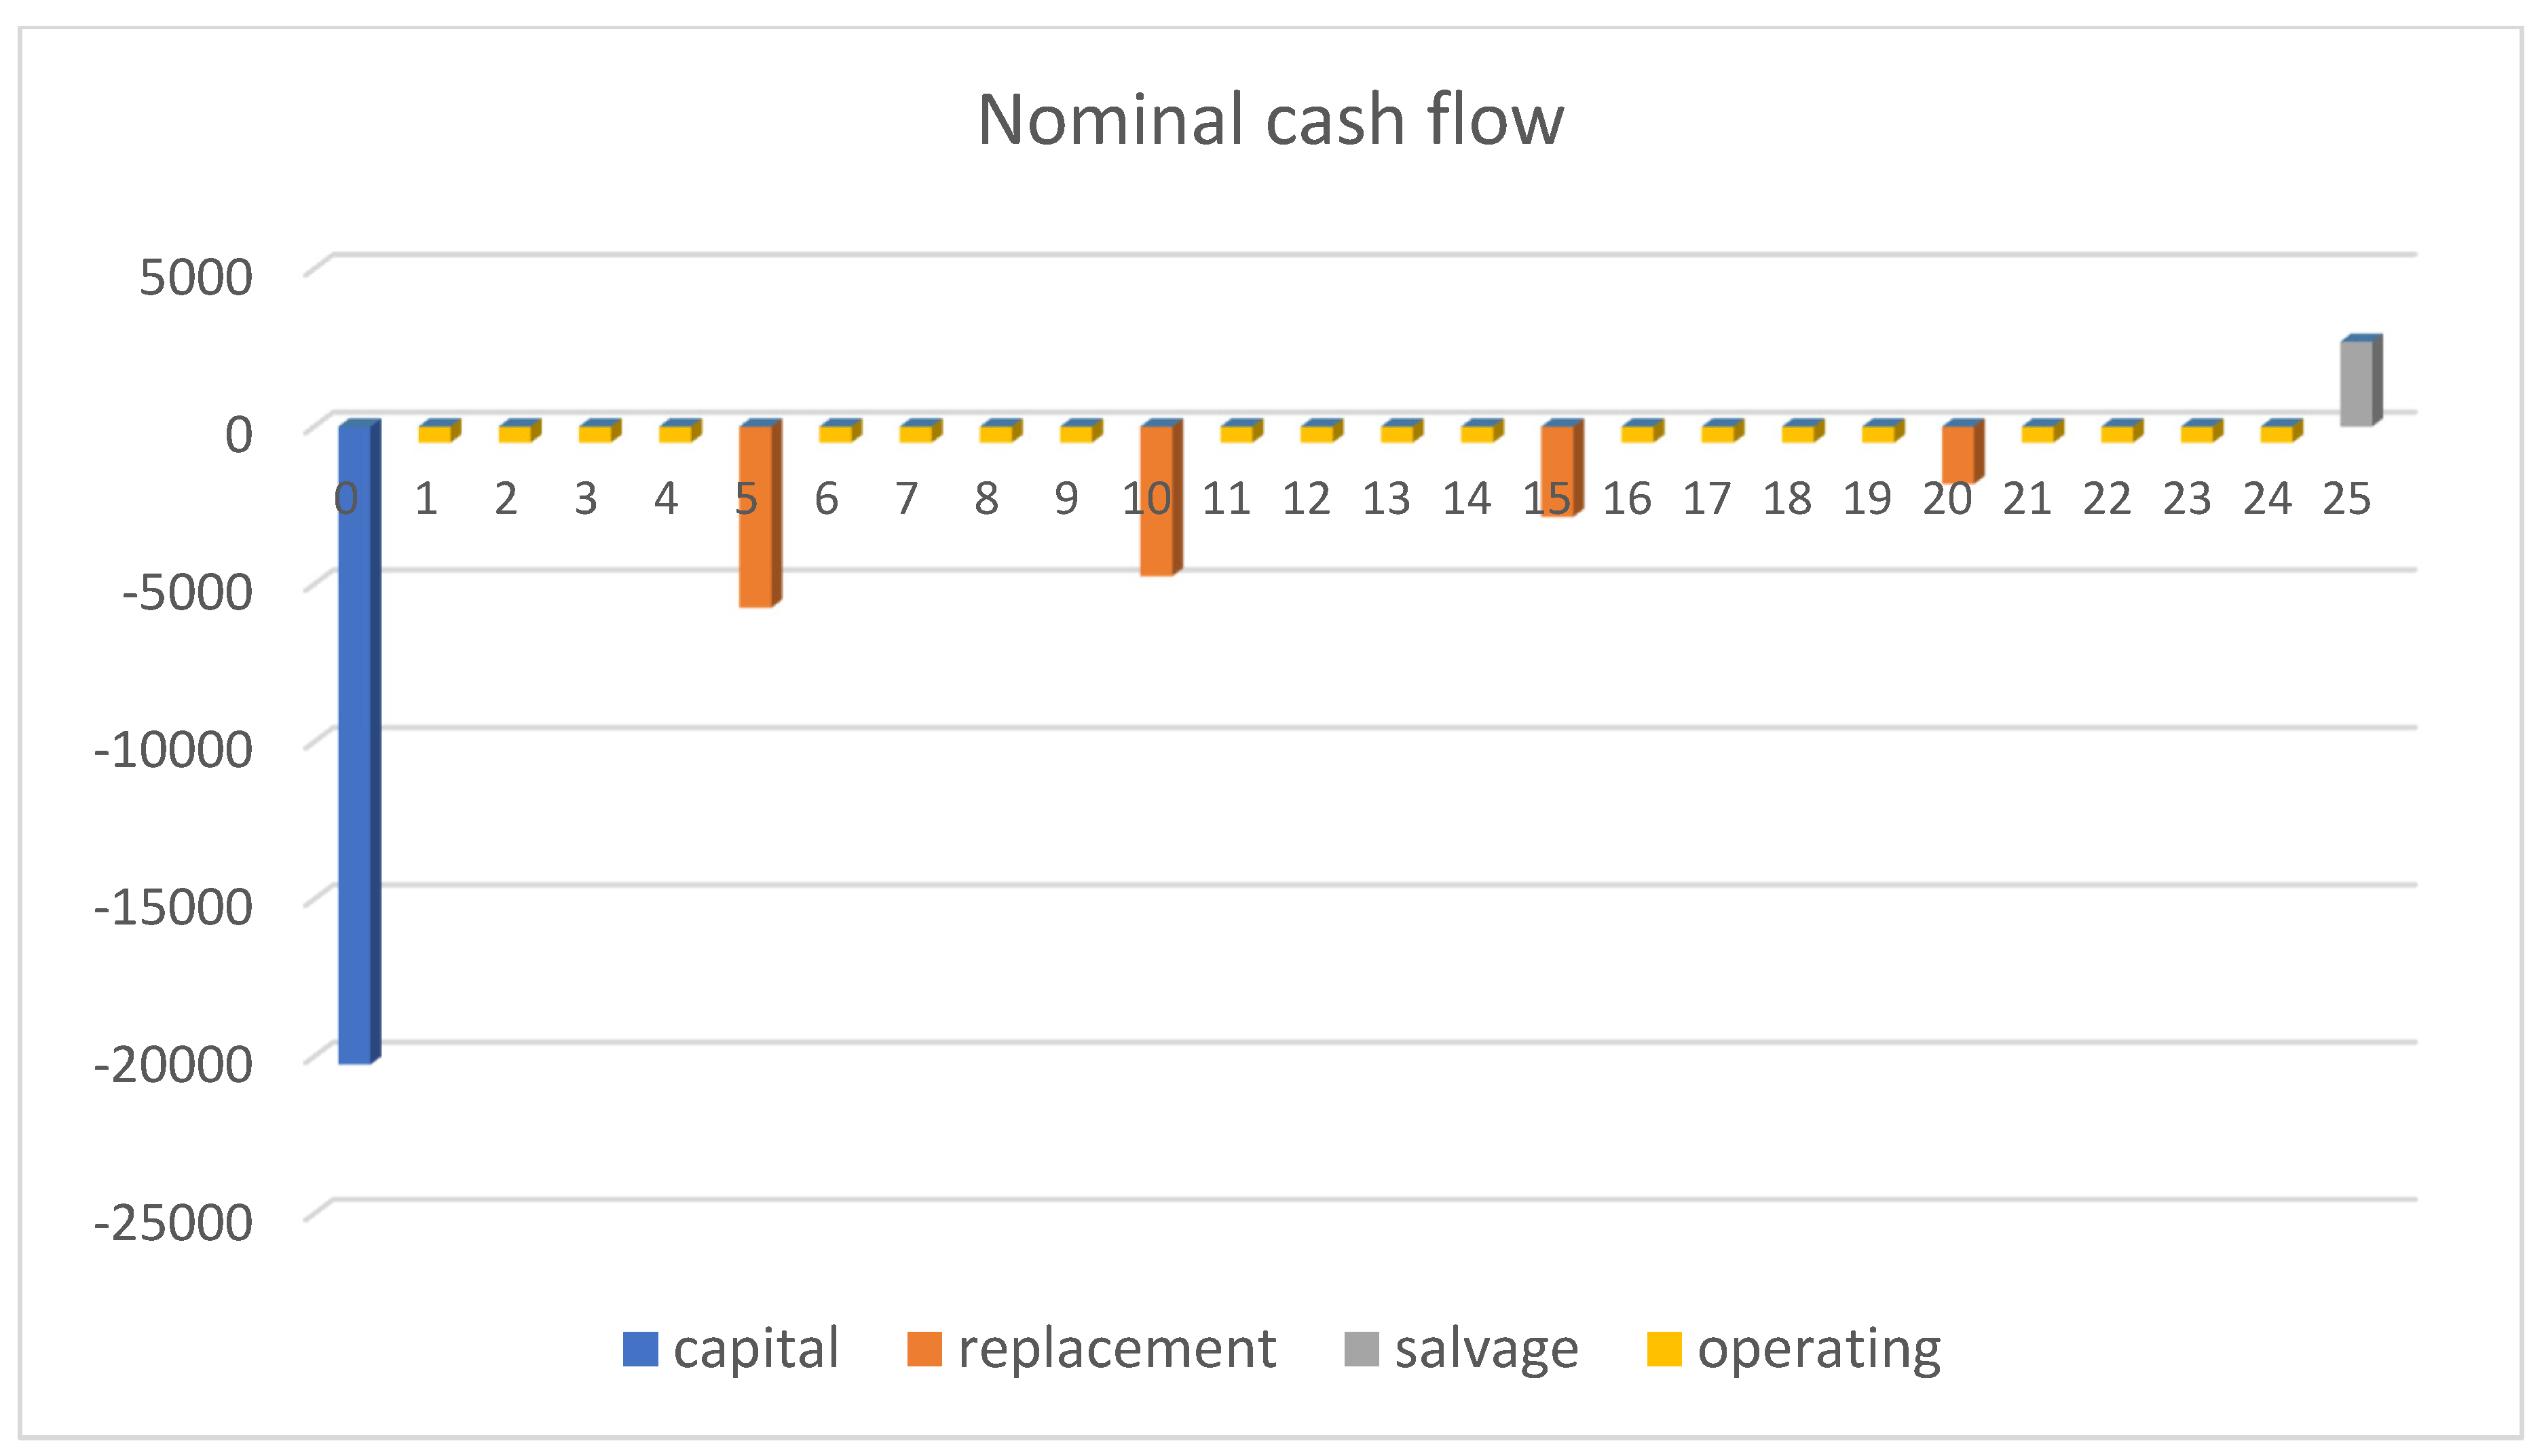
Task: Select the yellow operating bar at year 24
Action: 2276,434
